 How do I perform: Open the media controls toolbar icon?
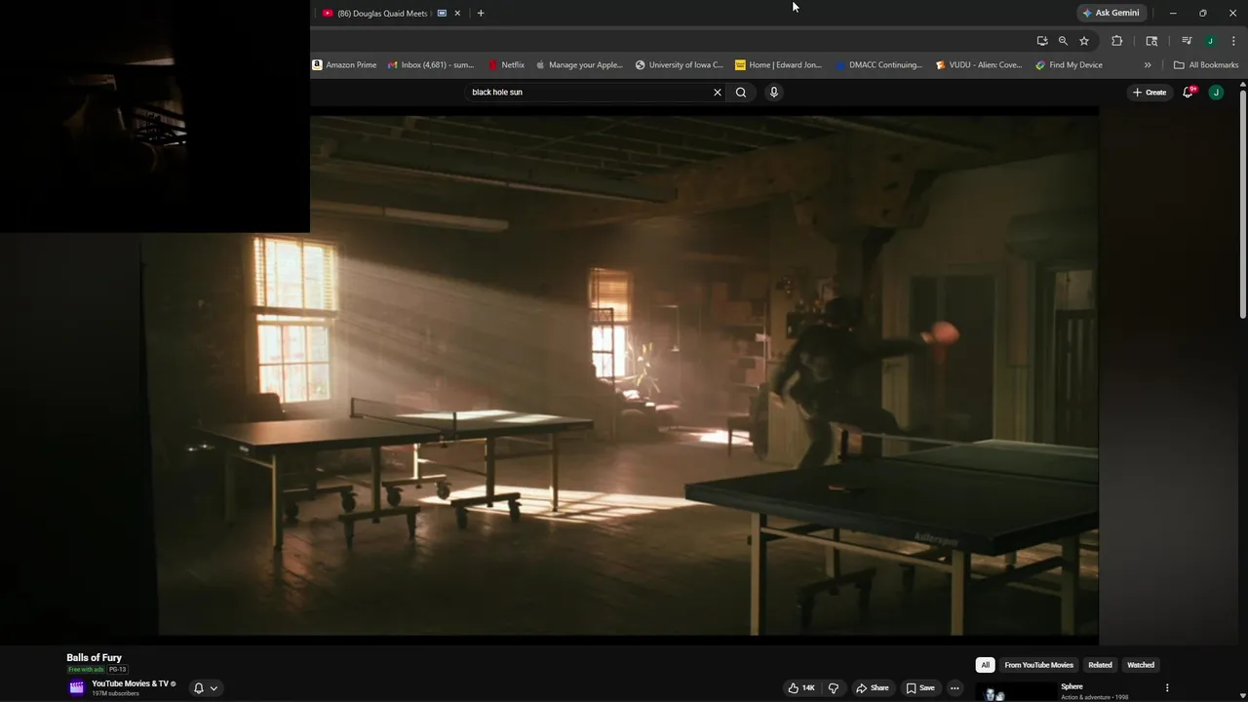coord(1187,41)
